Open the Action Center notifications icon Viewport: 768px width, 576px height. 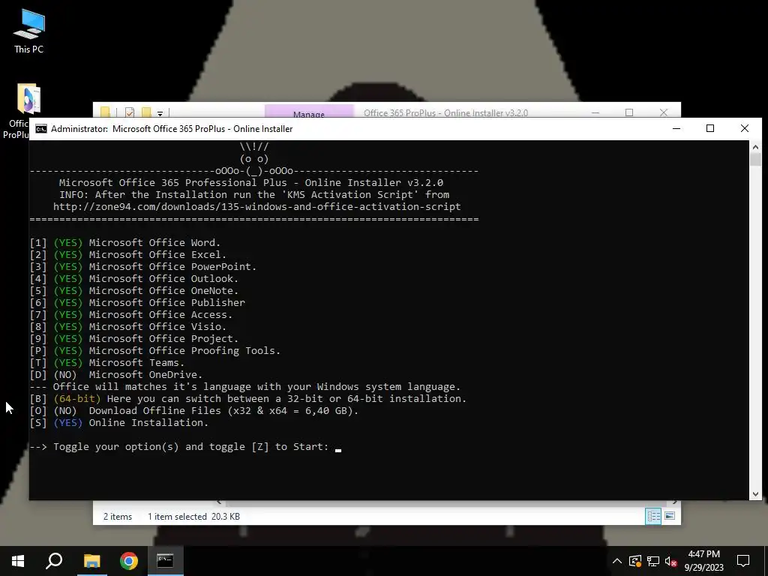click(743, 561)
